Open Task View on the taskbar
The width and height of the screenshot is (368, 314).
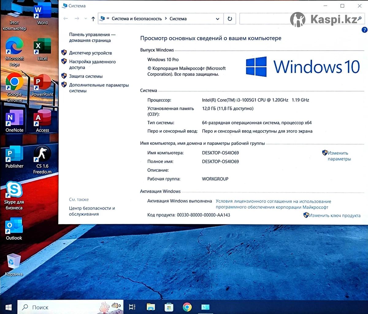click(x=132, y=307)
